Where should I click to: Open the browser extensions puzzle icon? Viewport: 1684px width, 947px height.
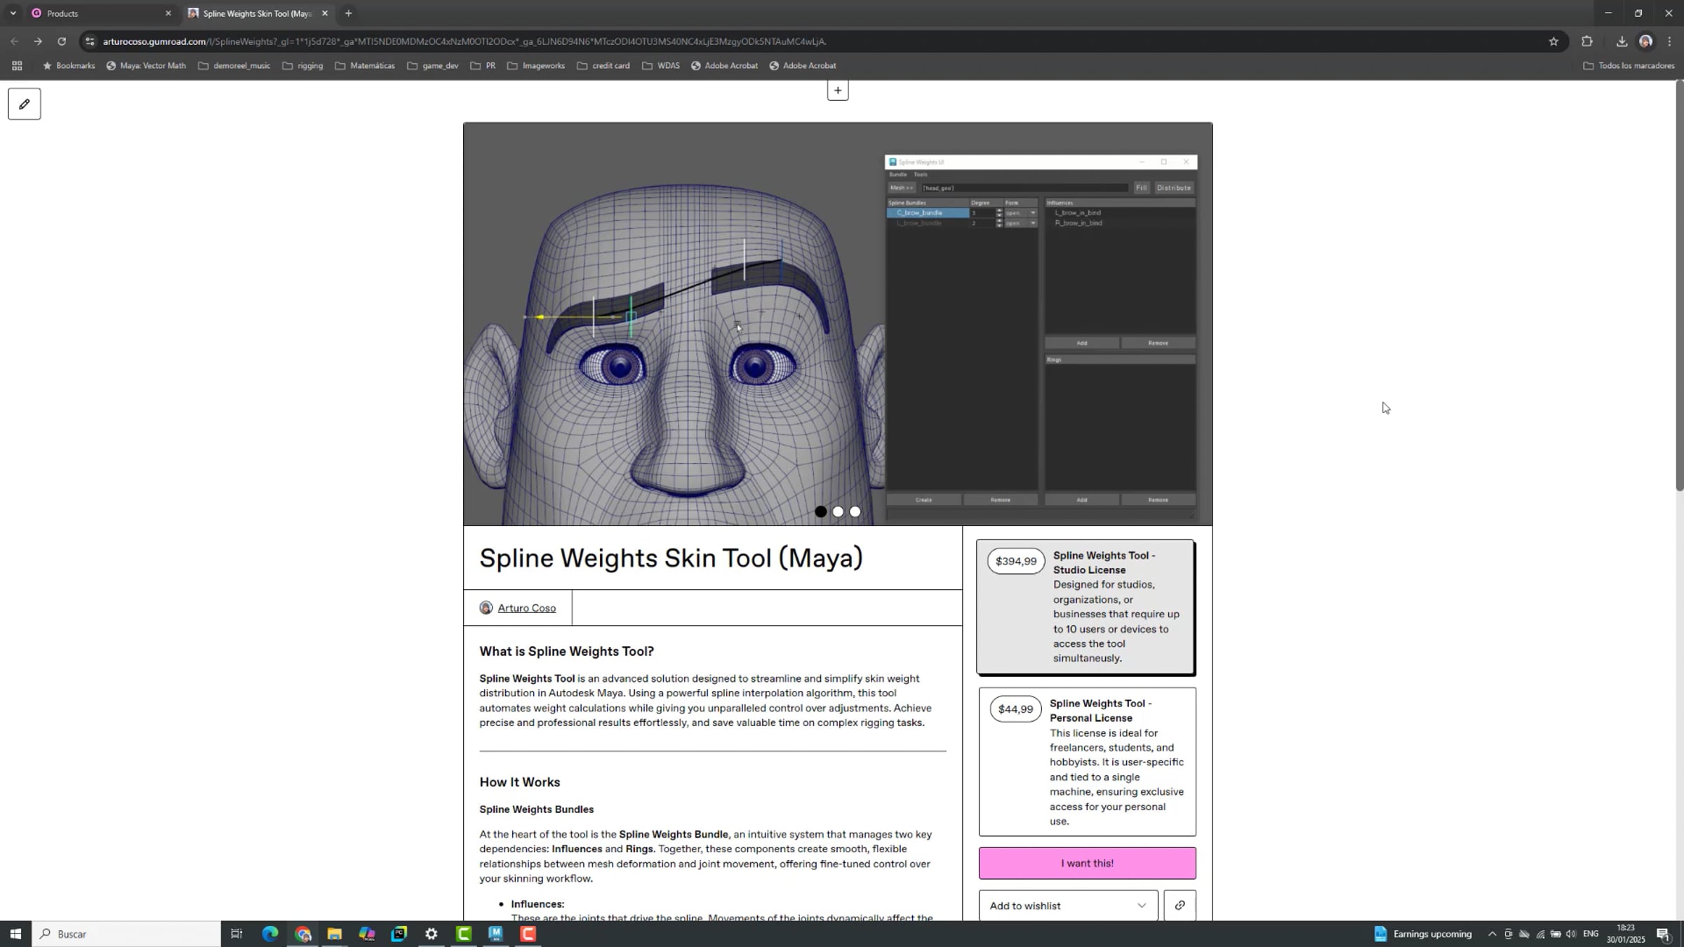pyautogui.click(x=1587, y=41)
